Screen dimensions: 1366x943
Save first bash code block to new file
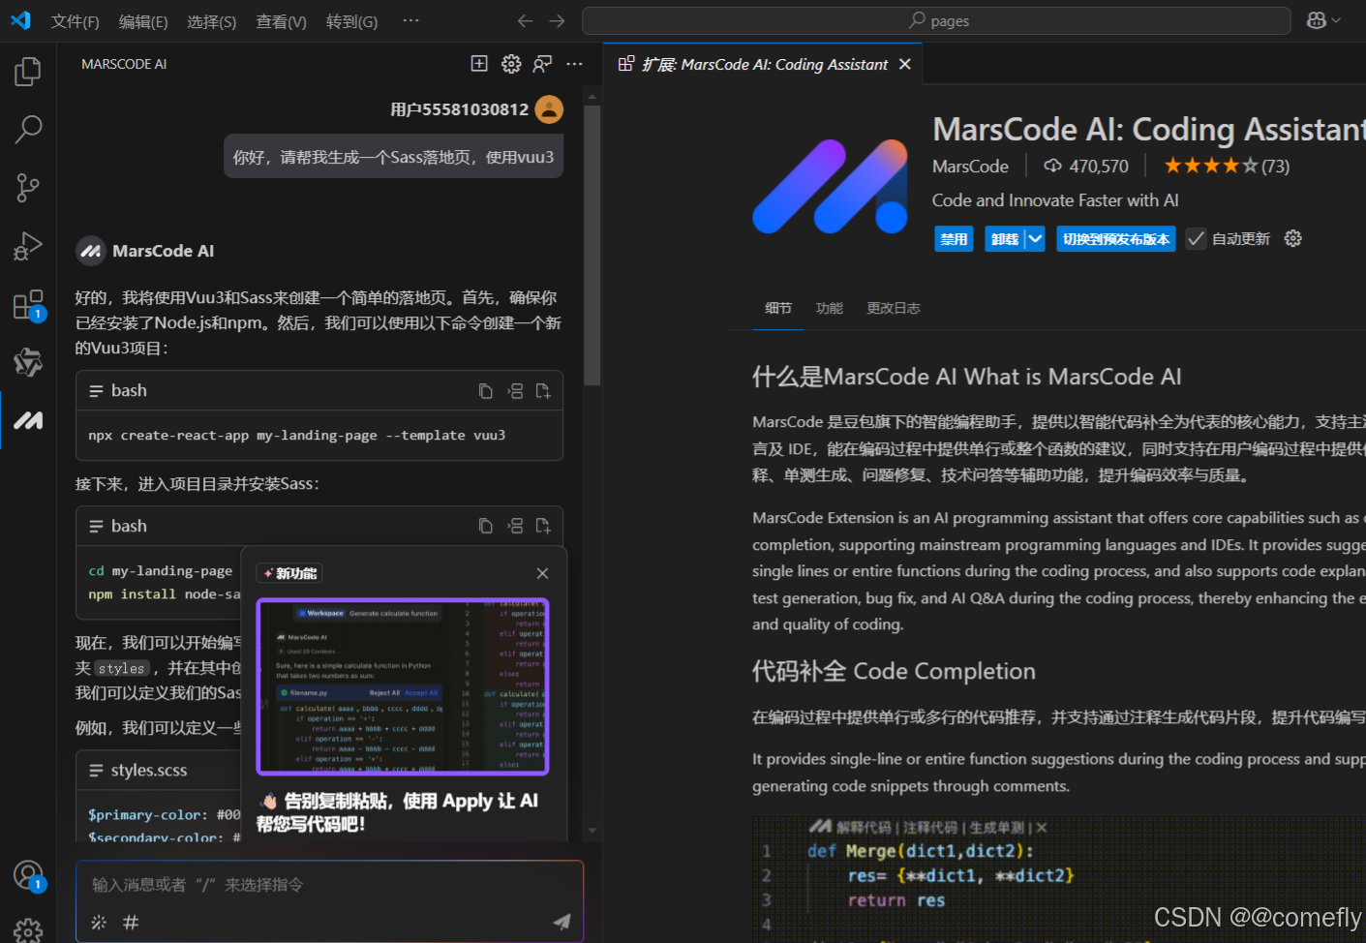click(543, 391)
